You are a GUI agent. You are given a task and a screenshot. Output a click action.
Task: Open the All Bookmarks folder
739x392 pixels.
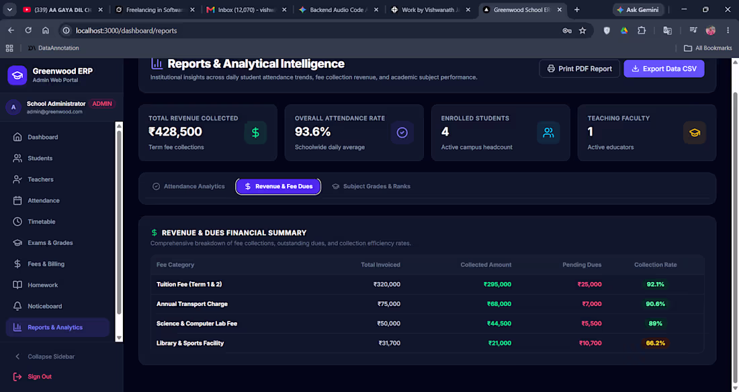(x=708, y=48)
